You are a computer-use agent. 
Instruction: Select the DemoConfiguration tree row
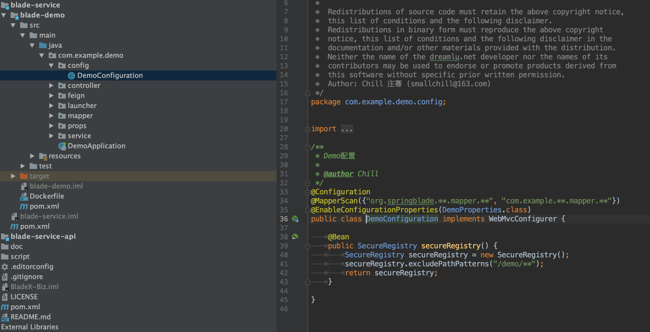tap(138, 75)
